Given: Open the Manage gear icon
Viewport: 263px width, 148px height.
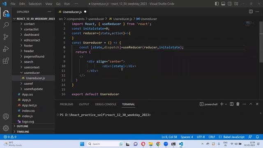Looking at the screenshot, I should tap(6, 128).
